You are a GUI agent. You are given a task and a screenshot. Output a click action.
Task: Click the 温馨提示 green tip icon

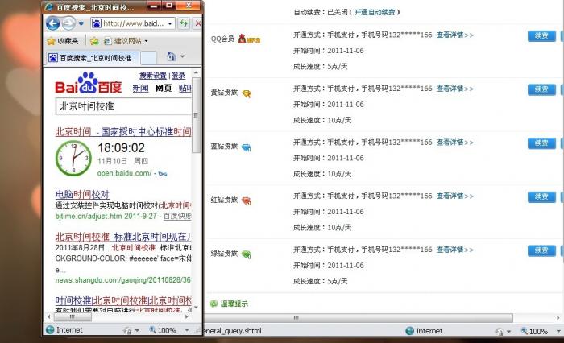(214, 304)
